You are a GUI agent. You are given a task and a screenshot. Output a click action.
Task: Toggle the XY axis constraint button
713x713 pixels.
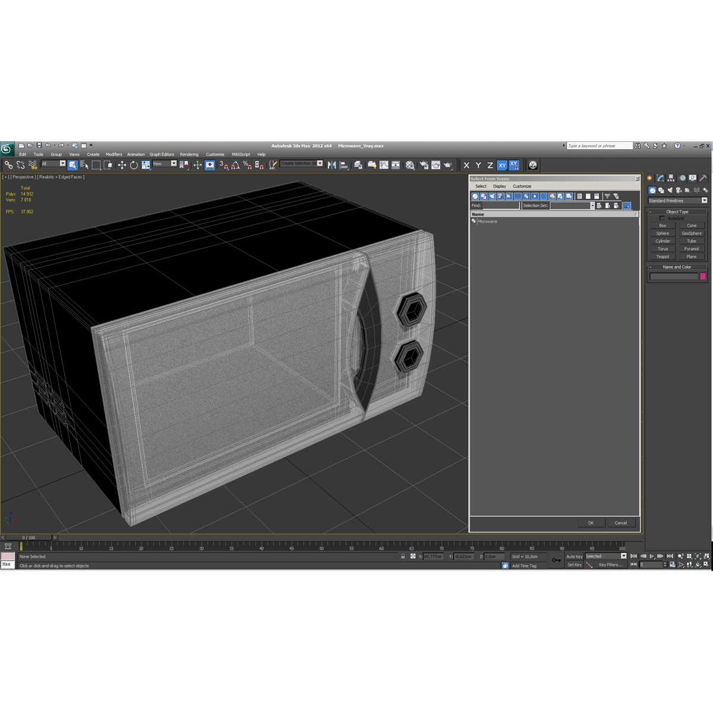502,165
